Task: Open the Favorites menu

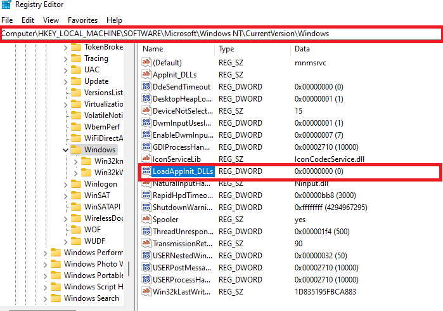Action: (82, 20)
